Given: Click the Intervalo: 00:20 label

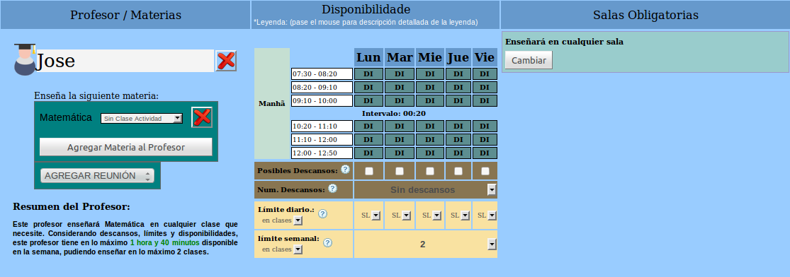Looking at the screenshot, I should pos(393,114).
